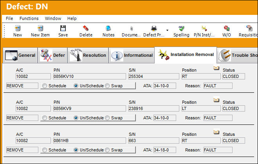Switch to the Informational tab
Screen dimensions: 258x164
coord(132,55)
